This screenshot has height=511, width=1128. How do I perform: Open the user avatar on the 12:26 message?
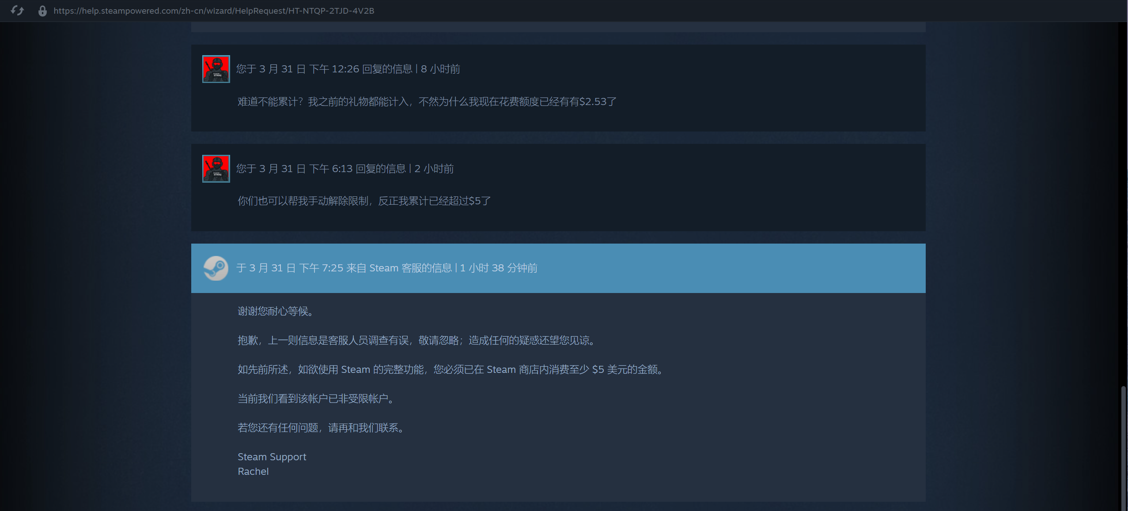[x=216, y=69]
